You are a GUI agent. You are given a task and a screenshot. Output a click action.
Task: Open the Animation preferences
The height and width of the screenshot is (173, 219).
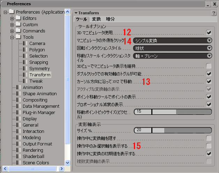[x=33, y=87]
